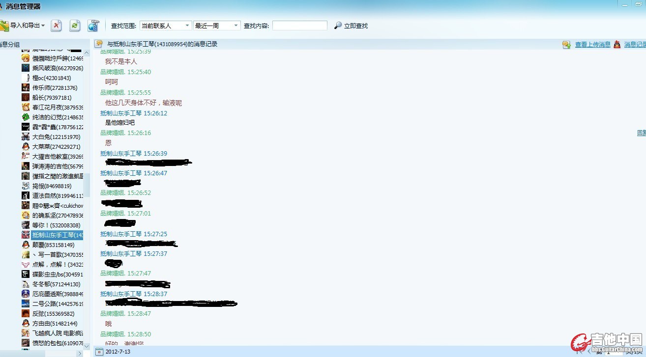
Task: Click the green refresh icon in toolbar
Action: (x=75, y=26)
